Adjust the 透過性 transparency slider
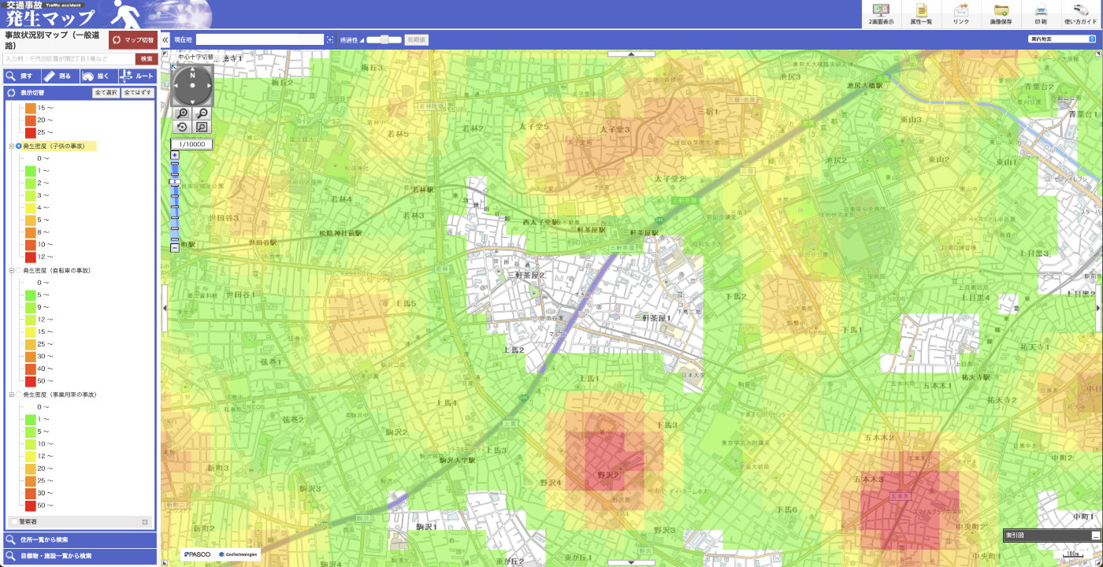The width and height of the screenshot is (1103, 567). coord(384,39)
